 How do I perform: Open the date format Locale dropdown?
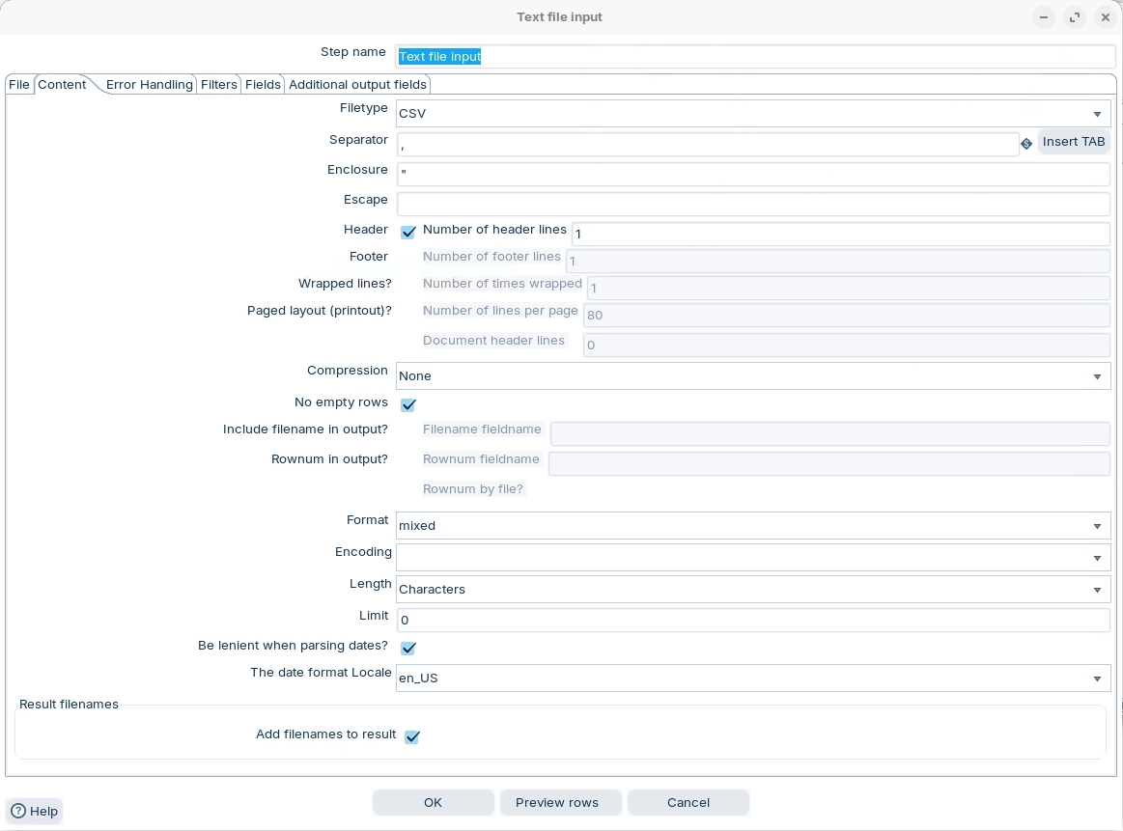pos(1097,679)
